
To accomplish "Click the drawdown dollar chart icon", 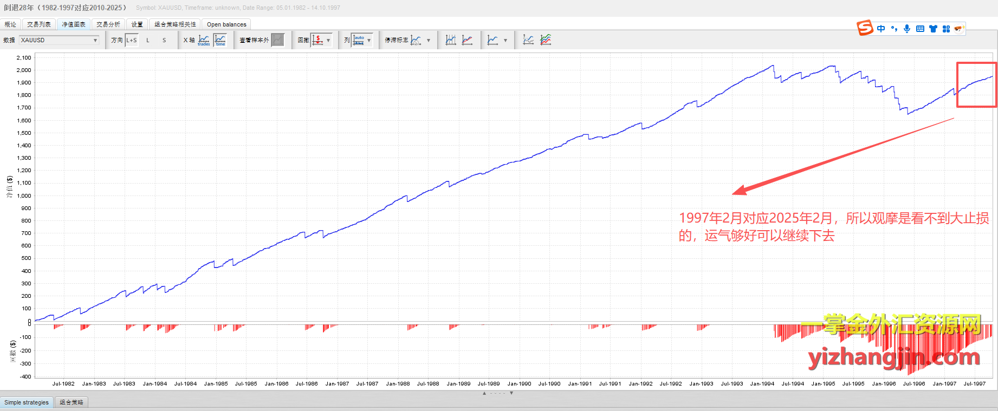I will click(x=317, y=40).
